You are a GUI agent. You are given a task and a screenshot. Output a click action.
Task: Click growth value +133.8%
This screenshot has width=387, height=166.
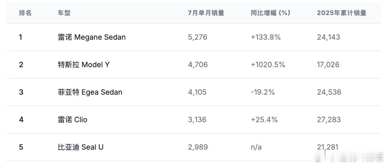point(266,37)
